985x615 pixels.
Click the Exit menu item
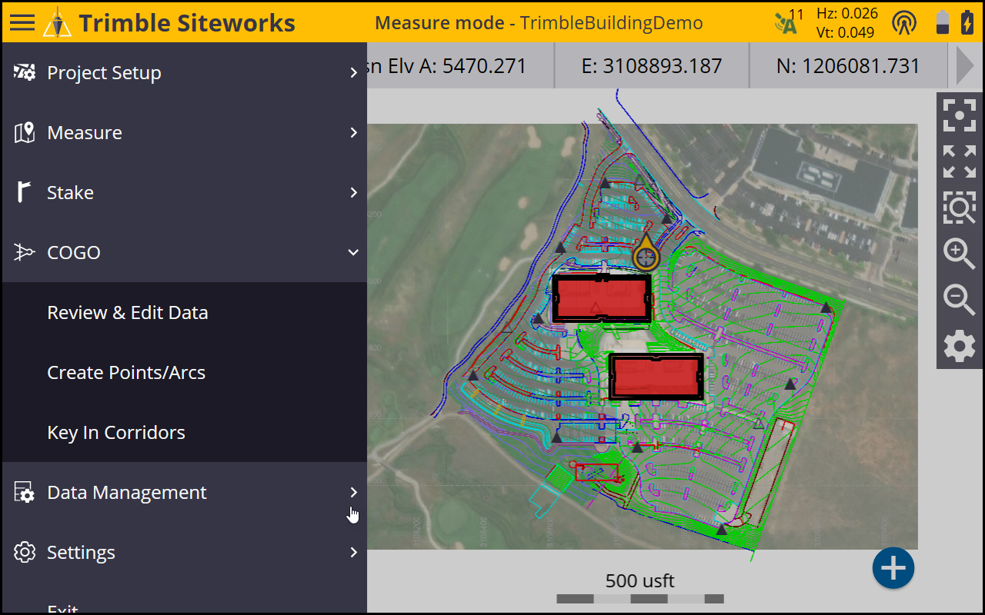pyautogui.click(x=185, y=598)
